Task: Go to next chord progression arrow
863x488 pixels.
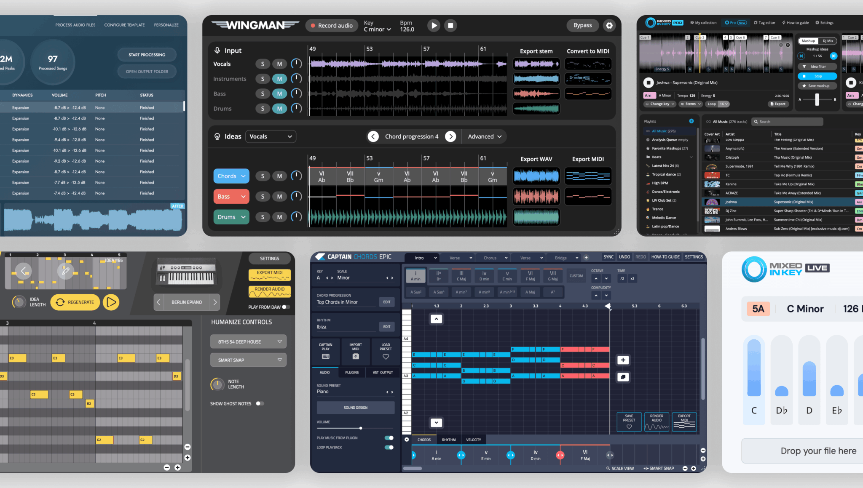Action: point(450,136)
